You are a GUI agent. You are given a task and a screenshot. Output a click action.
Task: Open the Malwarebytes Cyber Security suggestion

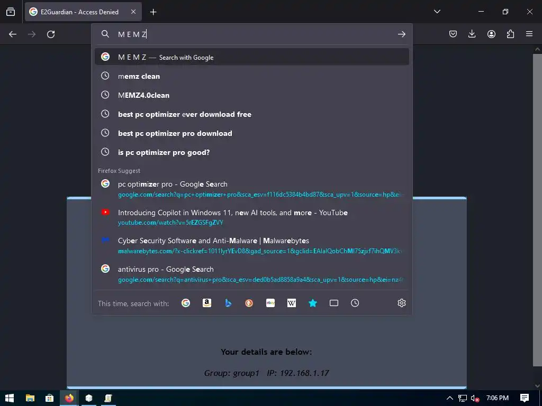pos(251,245)
